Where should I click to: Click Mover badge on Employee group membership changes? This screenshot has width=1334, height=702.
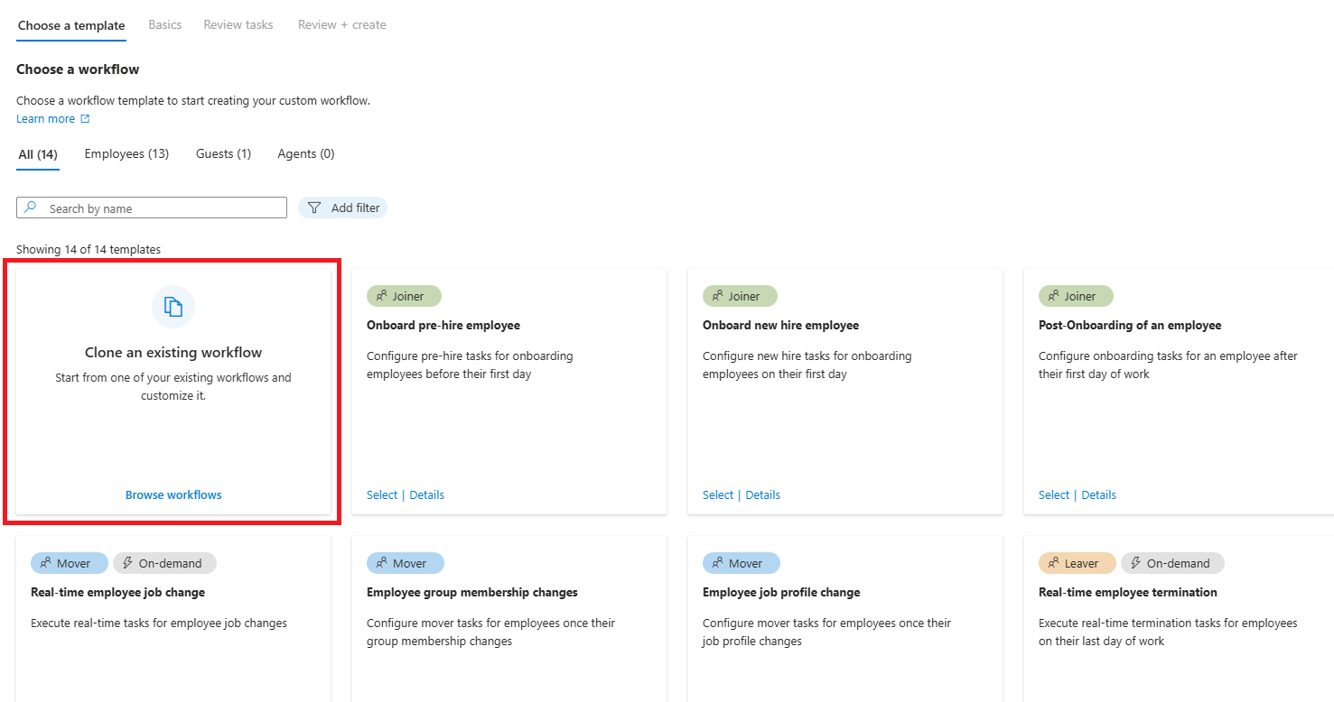pyautogui.click(x=406, y=563)
